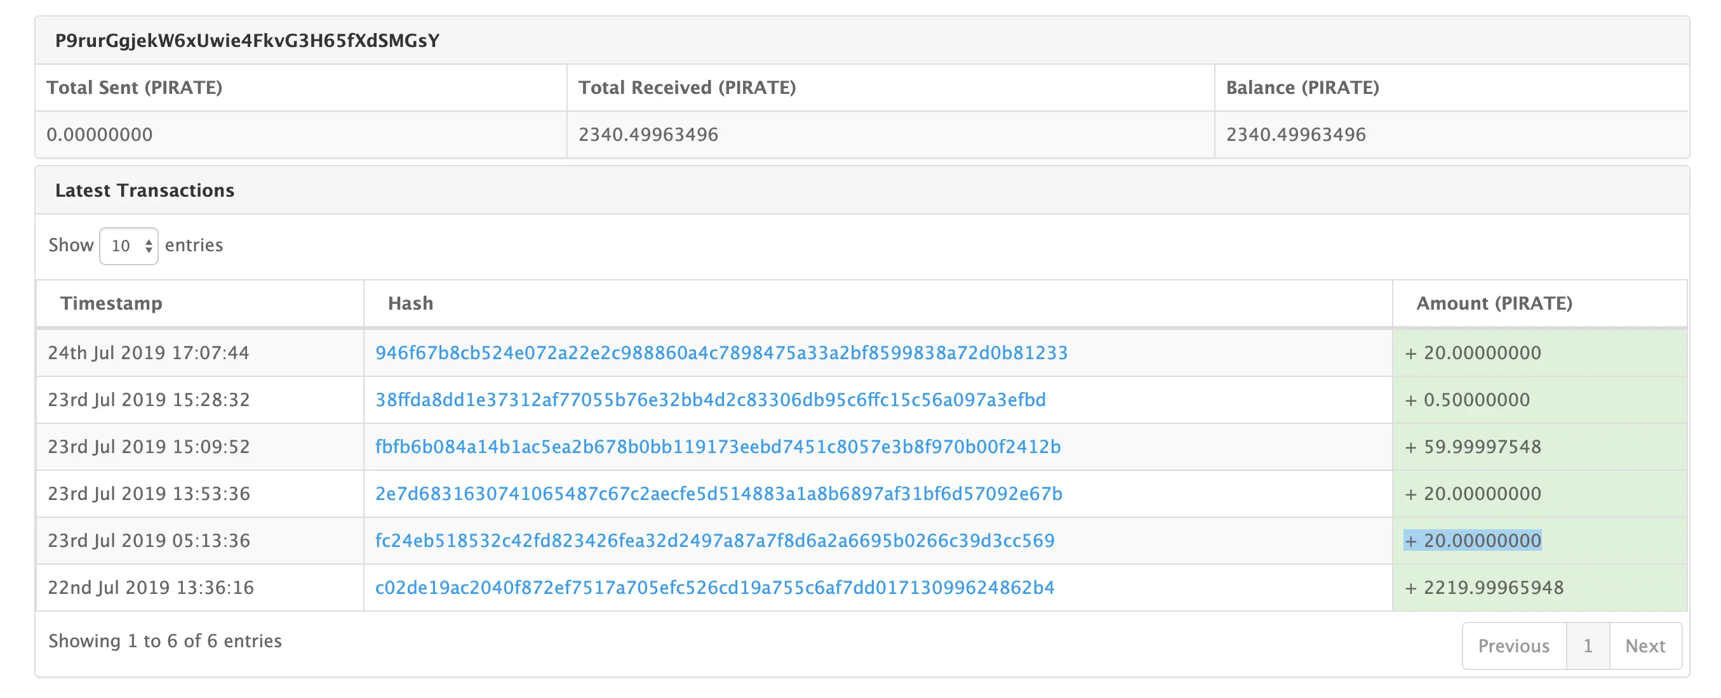1721x698 pixels.
Task: Click timestamp 23rd Jul 2019 05:13:36
Action: 149,541
